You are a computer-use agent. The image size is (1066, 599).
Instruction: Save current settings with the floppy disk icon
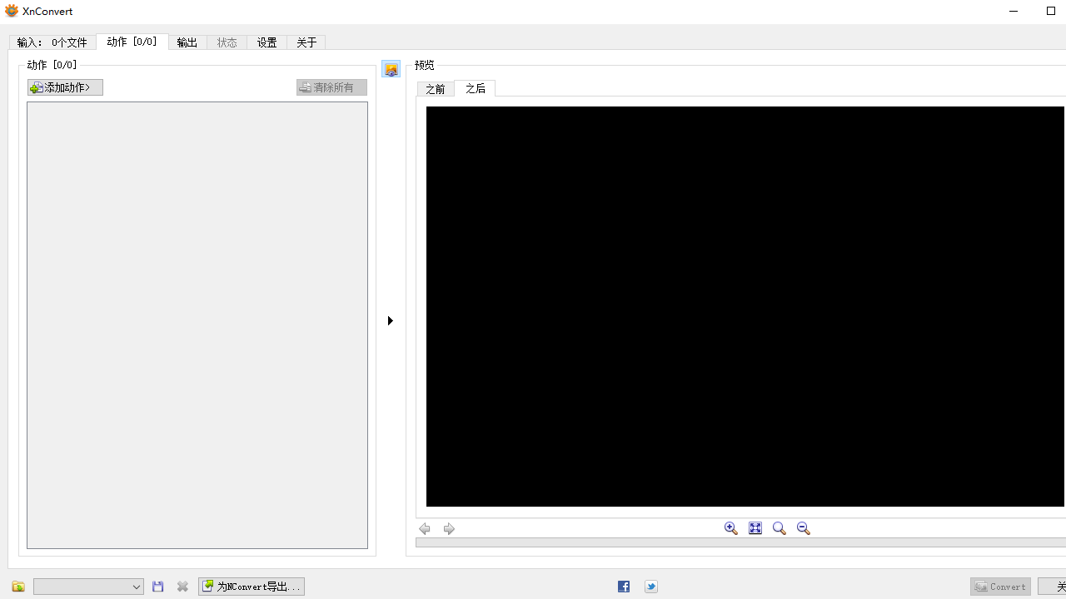[157, 587]
